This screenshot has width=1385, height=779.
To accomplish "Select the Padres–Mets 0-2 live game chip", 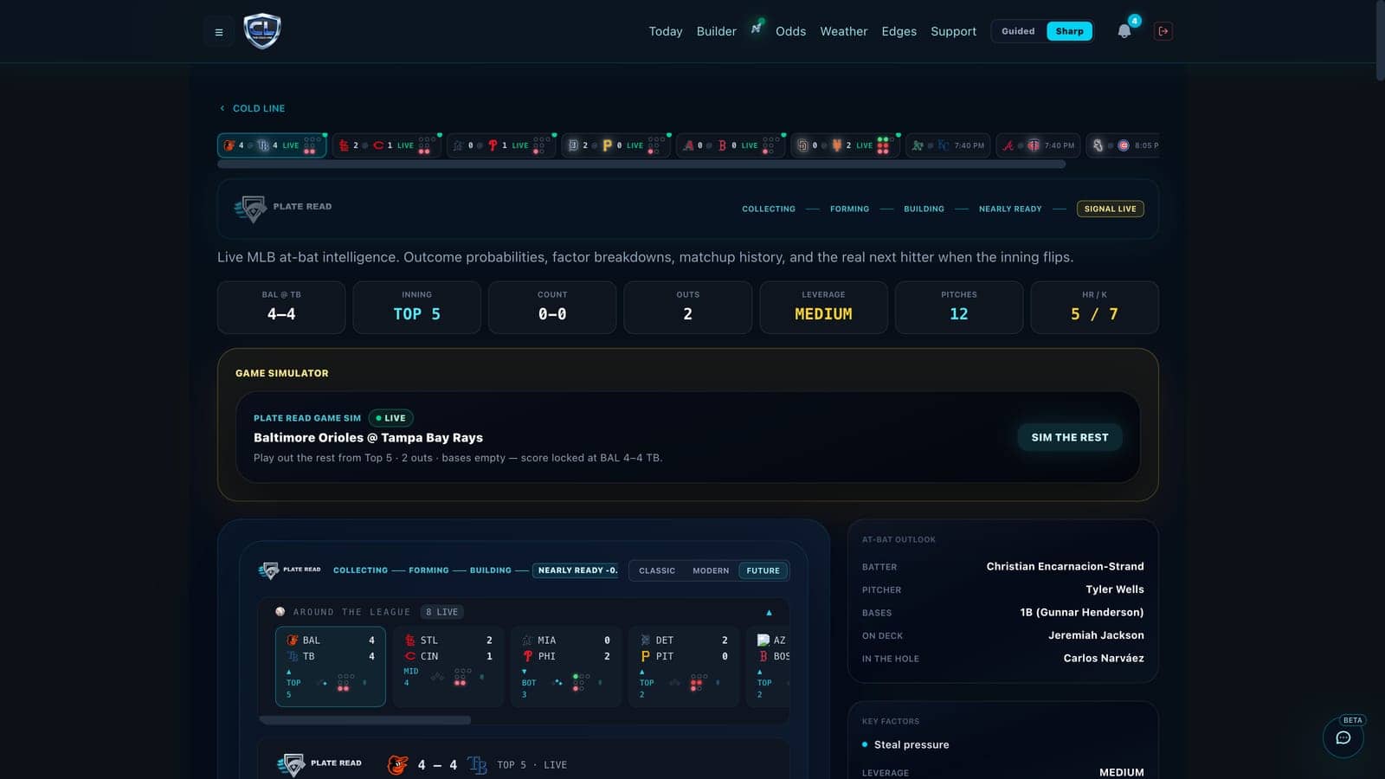I will pyautogui.click(x=845, y=145).
